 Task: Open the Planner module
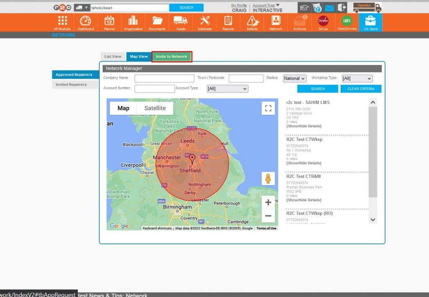(x=109, y=23)
